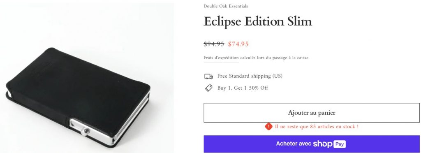Viewport: 421px width, 153px height.
Task: Click the Buy 1, Get 1 50% Off offer
Action: coord(243,88)
